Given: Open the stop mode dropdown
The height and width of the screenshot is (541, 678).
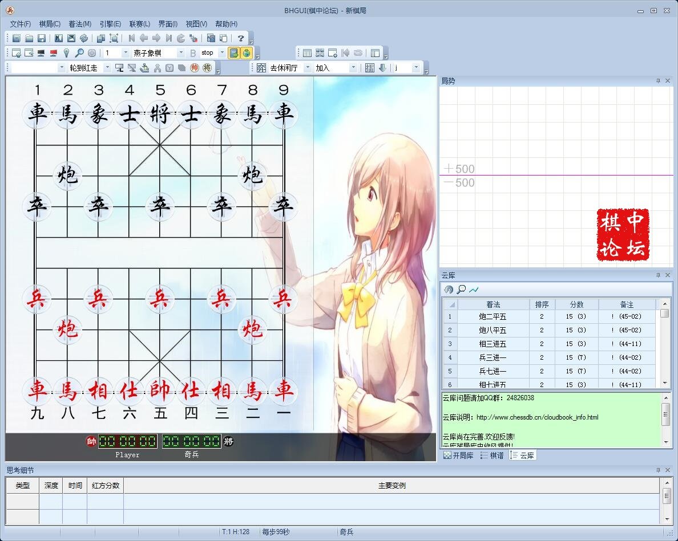Looking at the screenshot, I should 222,52.
